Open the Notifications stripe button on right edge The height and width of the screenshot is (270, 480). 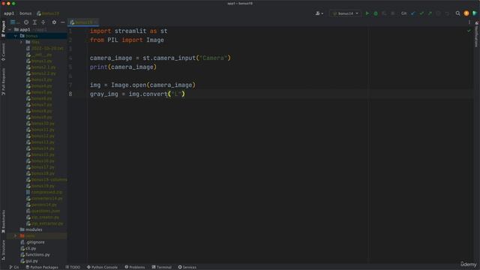tap(477, 34)
